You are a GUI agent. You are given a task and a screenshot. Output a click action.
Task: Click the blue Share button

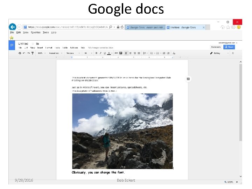[229, 47]
